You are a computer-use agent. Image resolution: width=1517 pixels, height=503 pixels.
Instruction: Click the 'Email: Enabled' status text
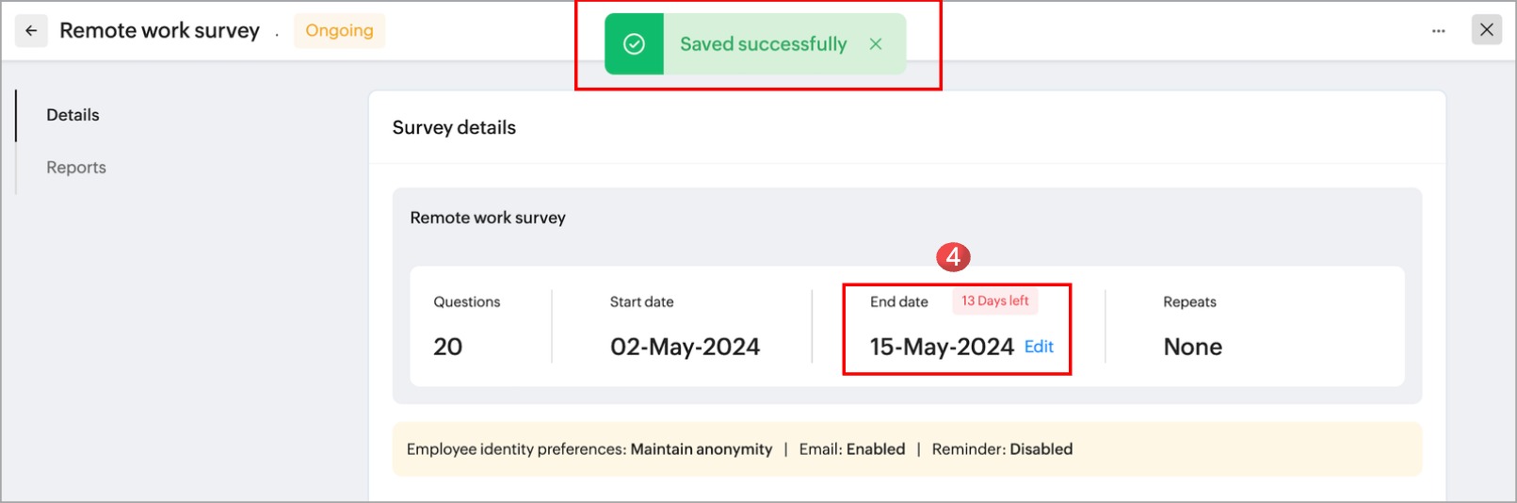851,449
